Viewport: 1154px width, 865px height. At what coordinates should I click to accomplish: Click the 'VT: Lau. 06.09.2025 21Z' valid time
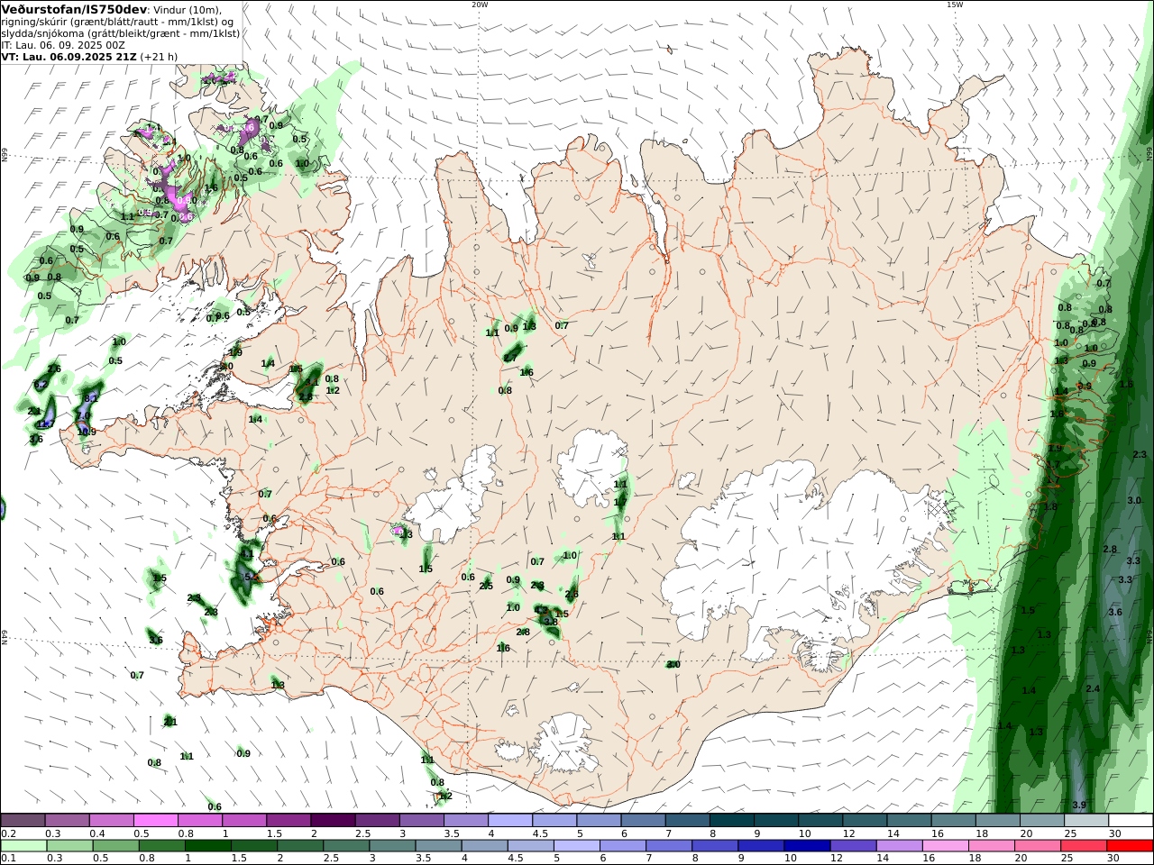[x=68, y=56]
